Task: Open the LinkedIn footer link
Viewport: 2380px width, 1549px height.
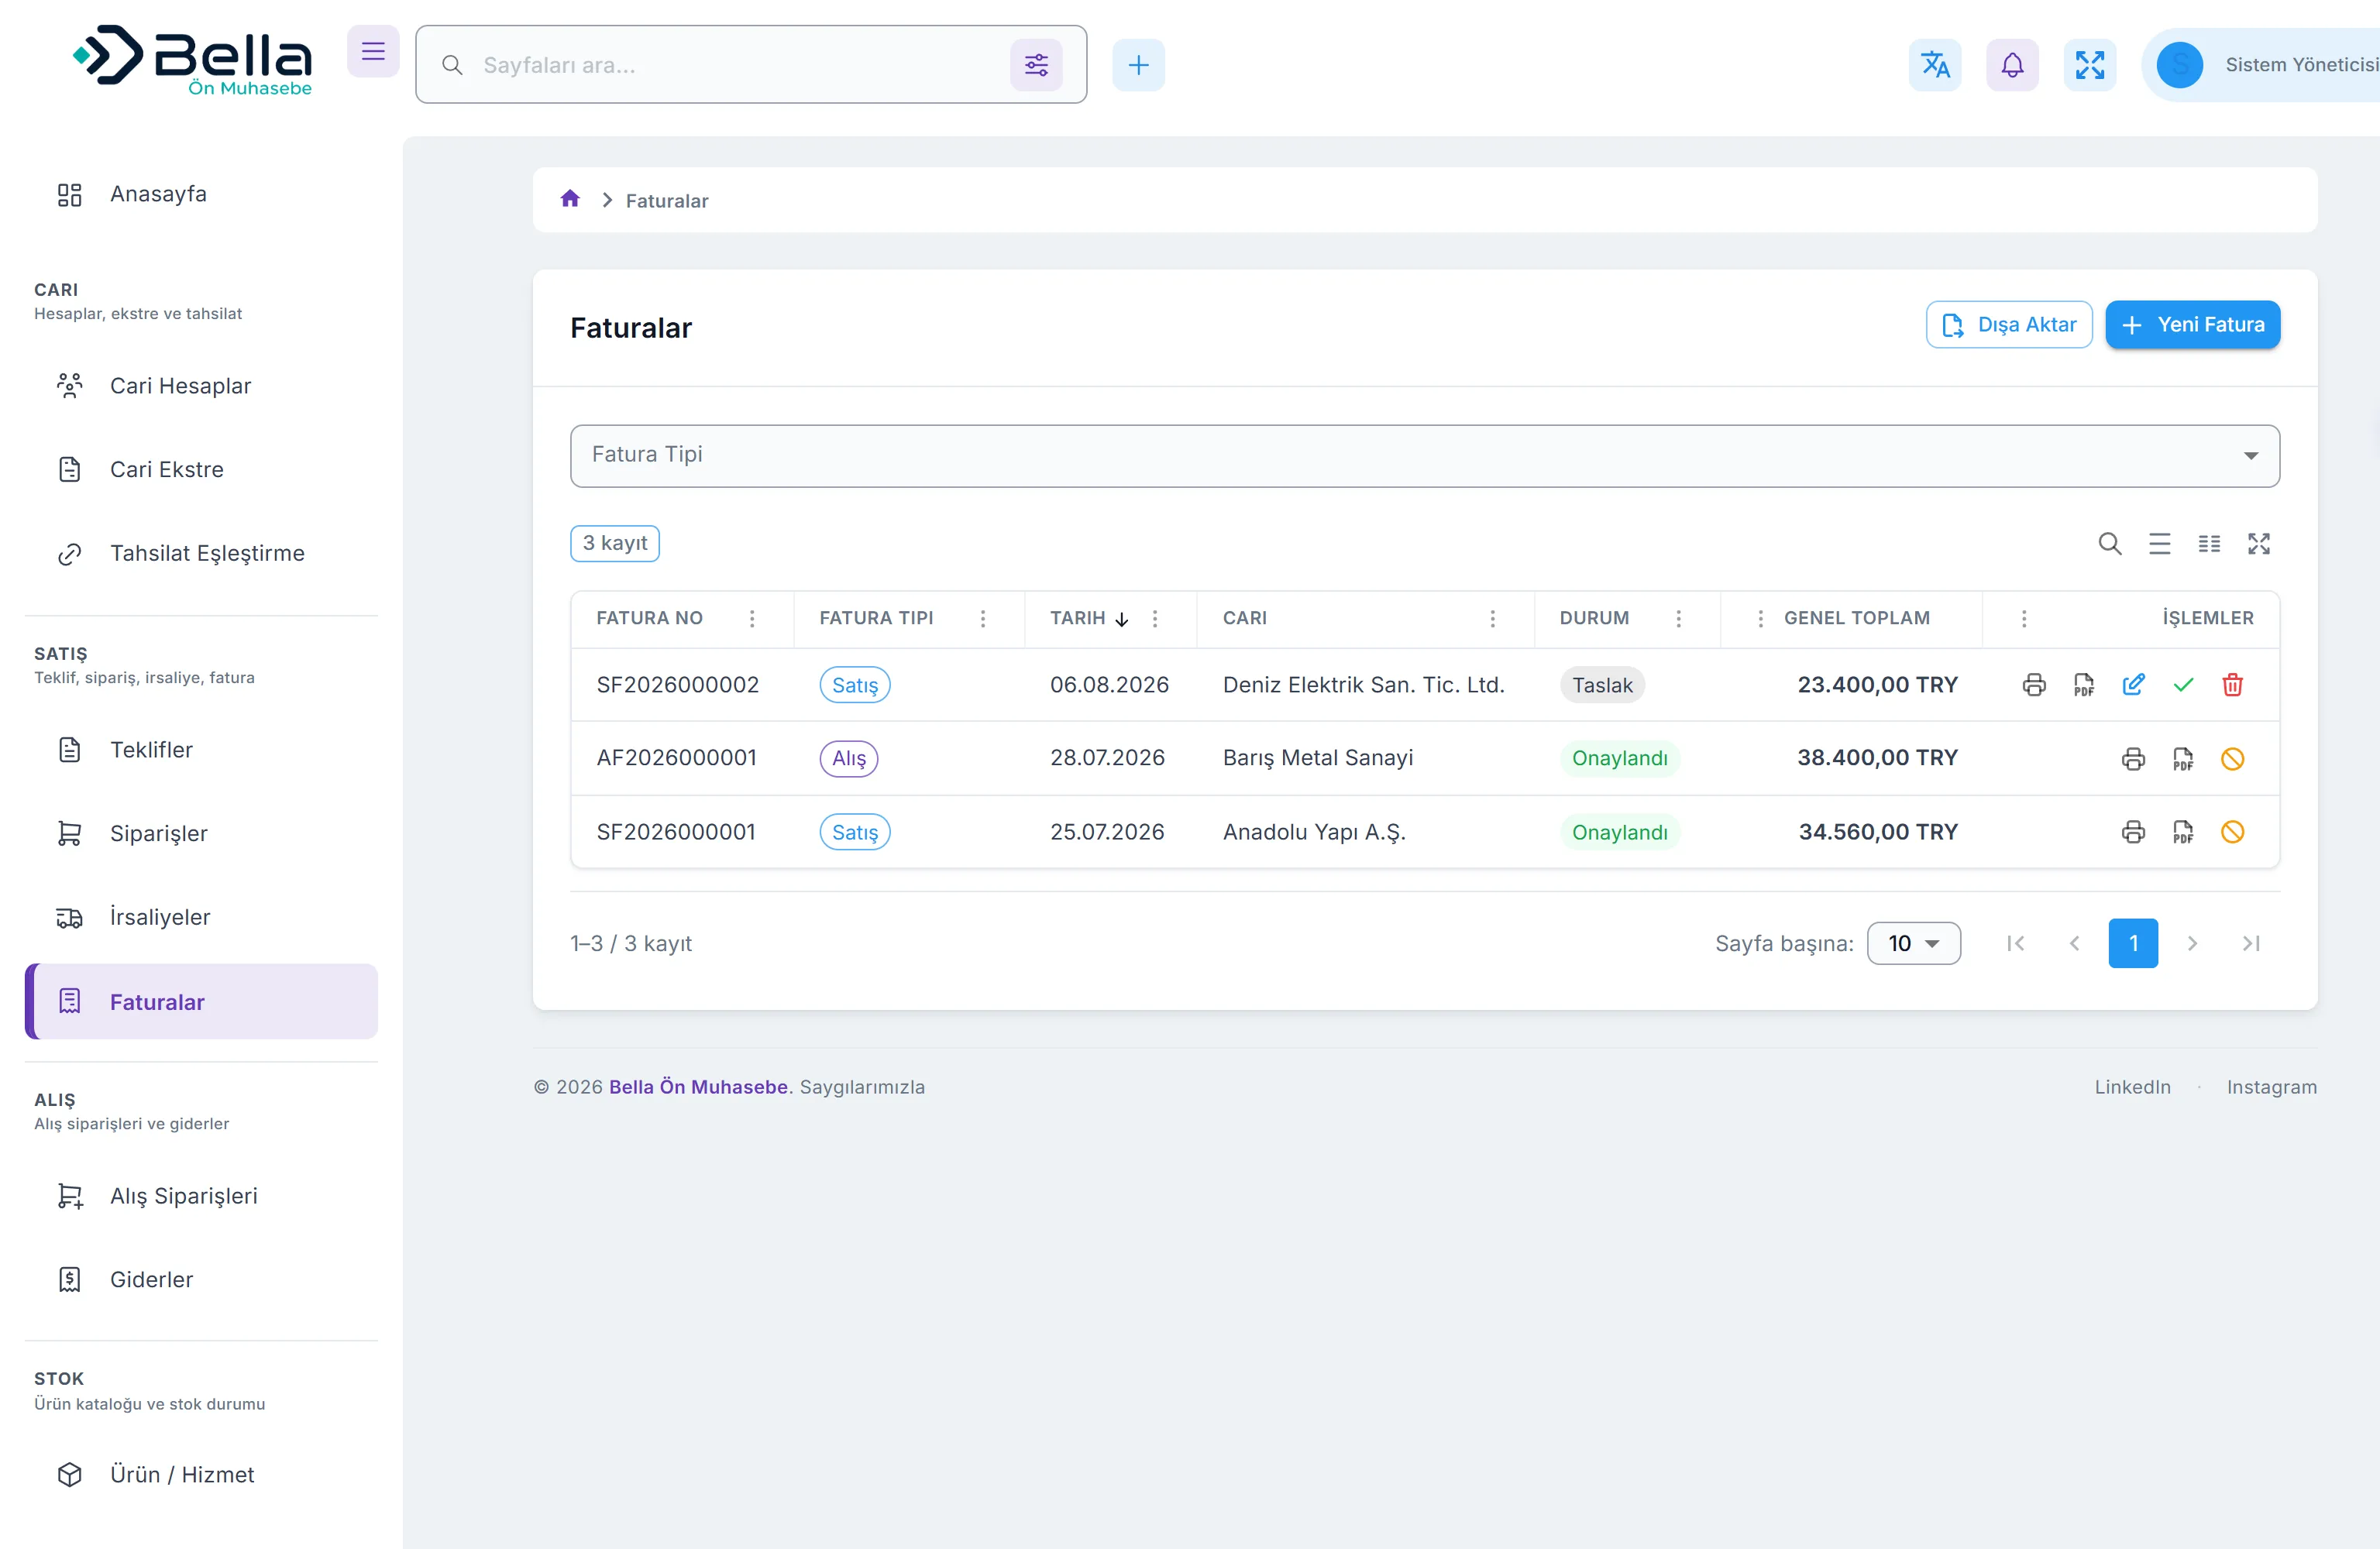Action: [x=2132, y=1087]
